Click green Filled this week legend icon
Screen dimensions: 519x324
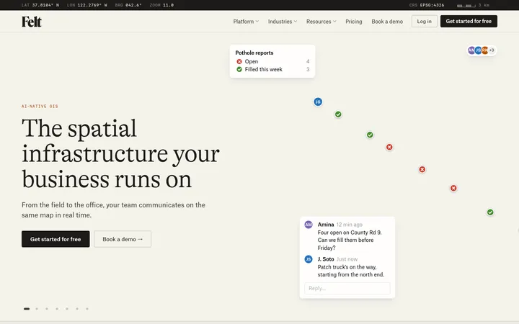[x=239, y=69]
